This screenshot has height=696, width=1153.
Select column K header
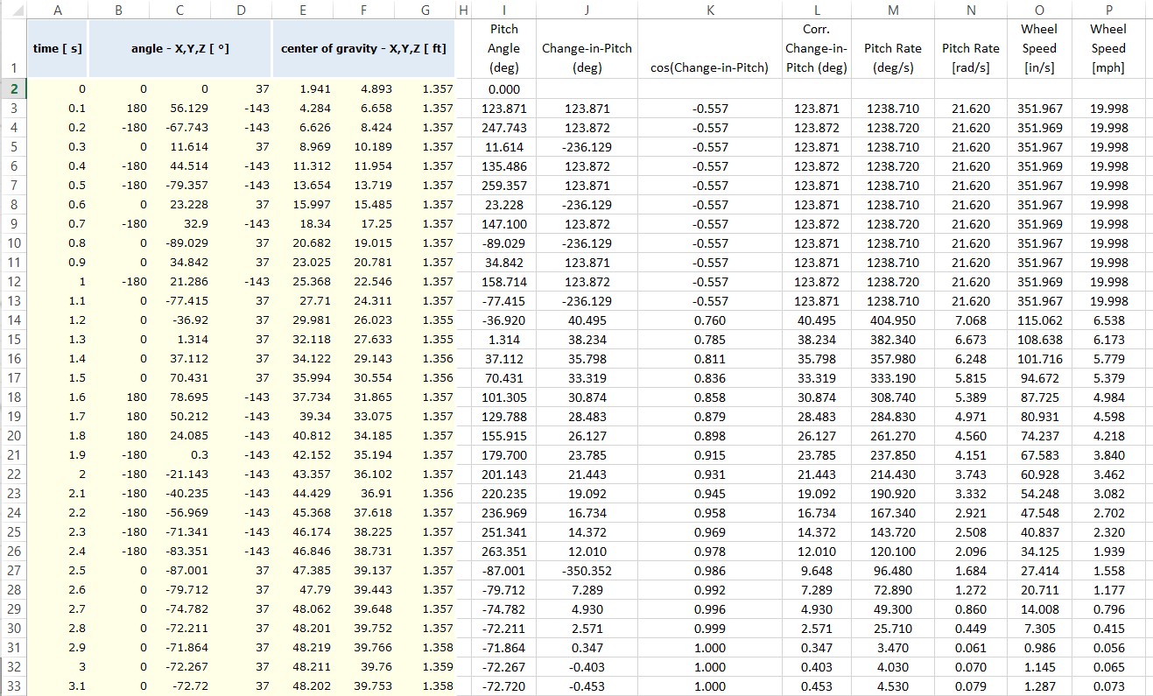coord(710,9)
